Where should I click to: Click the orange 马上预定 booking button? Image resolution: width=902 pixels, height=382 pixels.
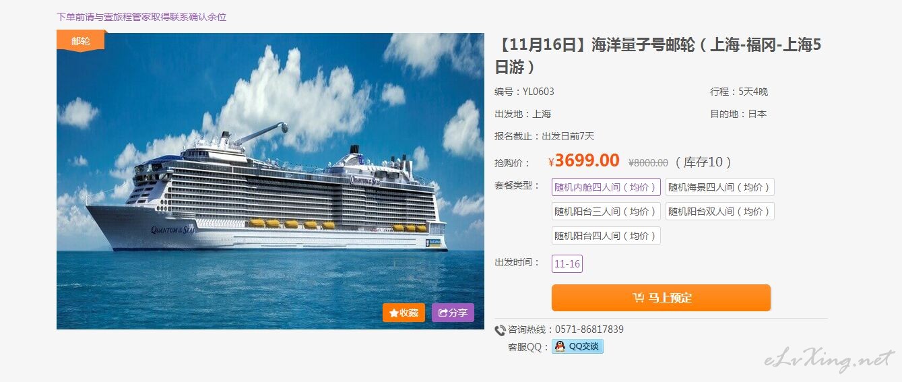click(x=661, y=298)
